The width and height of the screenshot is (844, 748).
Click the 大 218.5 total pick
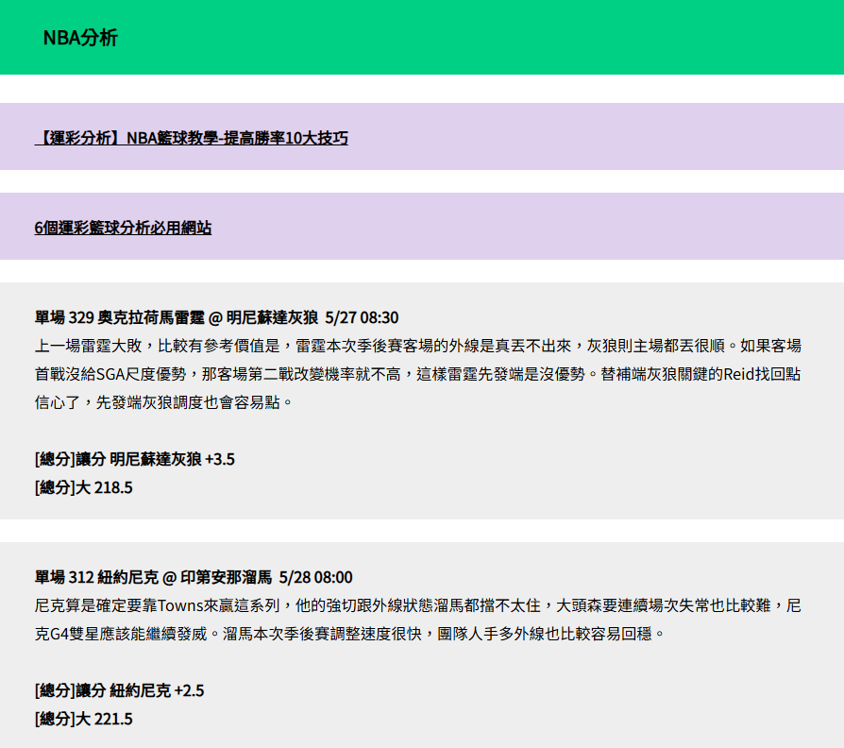coord(83,487)
